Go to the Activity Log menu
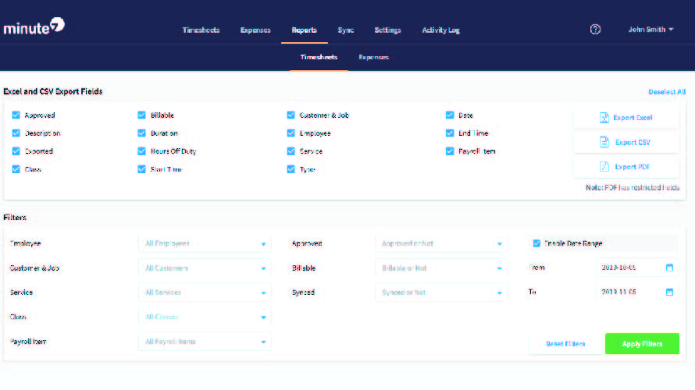 (x=440, y=30)
